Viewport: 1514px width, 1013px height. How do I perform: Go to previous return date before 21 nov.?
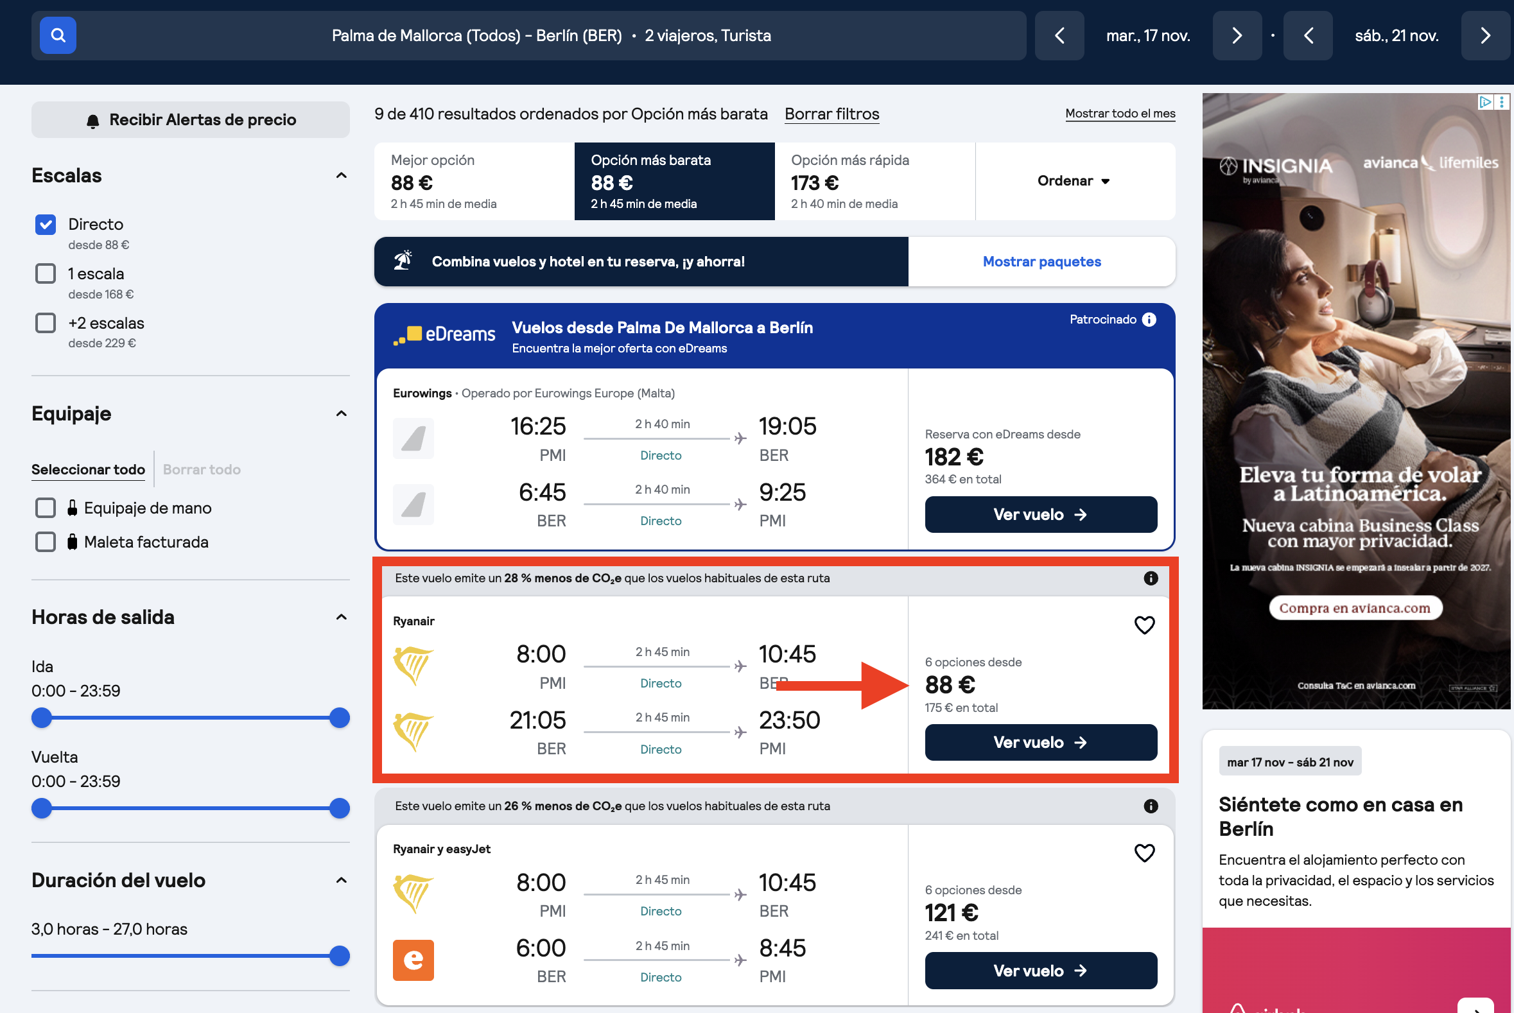click(x=1308, y=35)
